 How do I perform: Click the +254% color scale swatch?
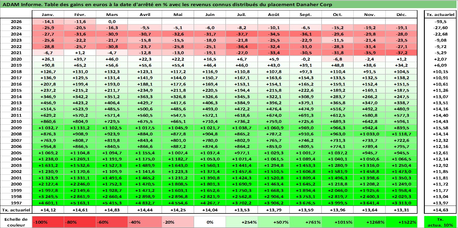click(242, 222)
